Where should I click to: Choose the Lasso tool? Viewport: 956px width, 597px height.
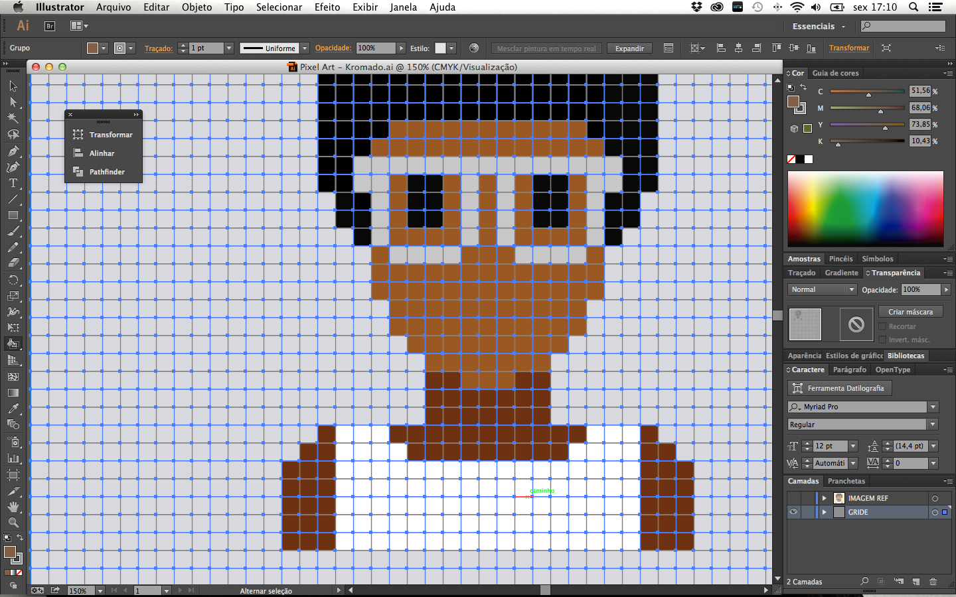pos(13,135)
